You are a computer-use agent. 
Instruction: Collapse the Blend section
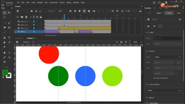click(x=147, y=98)
